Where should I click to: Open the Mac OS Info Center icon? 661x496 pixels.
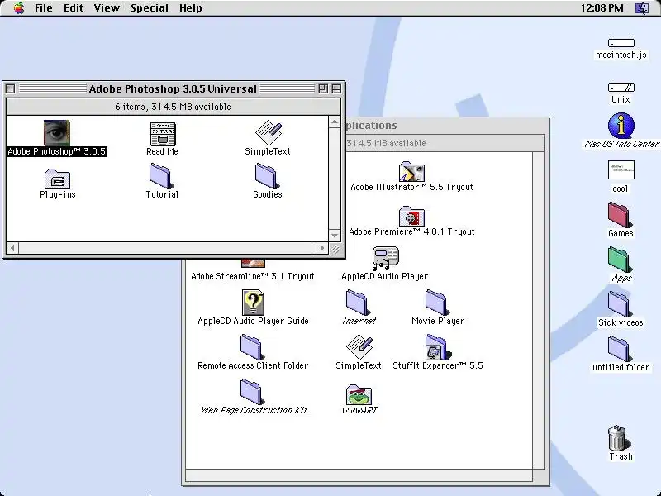tap(621, 126)
